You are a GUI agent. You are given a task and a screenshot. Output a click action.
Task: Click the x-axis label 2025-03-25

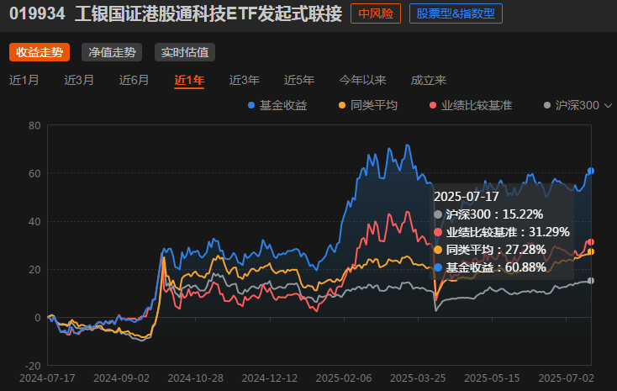pos(418,378)
